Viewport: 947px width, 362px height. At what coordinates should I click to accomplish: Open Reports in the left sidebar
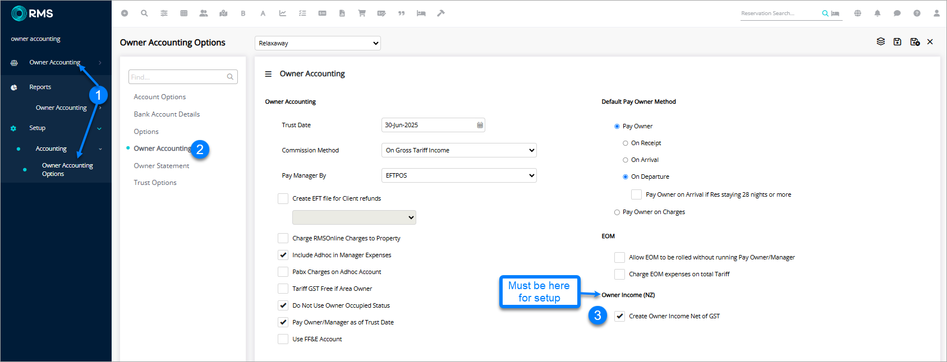point(40,87)
